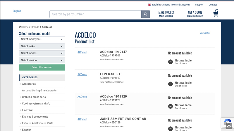The height and width of the screenshot is (131, 234).
Task: Click the UK flag icon
Action: pyautogui.click(x=149, y=5)
